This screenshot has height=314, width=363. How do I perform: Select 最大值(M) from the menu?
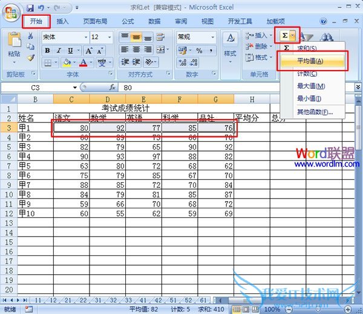tap(312, 86)
